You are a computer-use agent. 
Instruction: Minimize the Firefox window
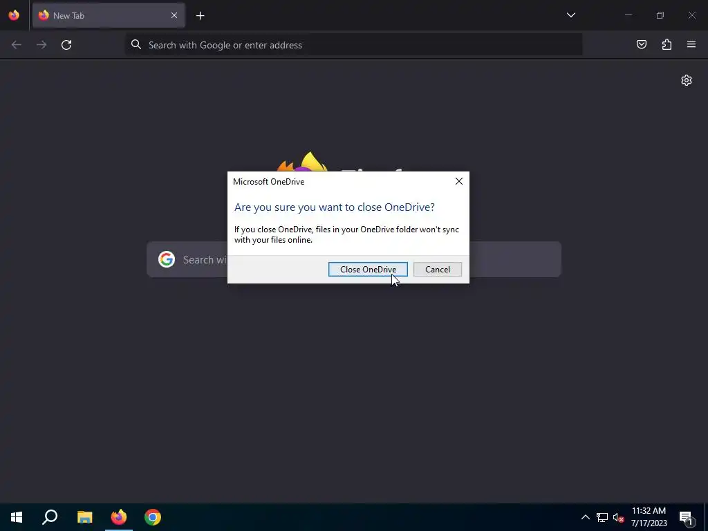[628, 15]
